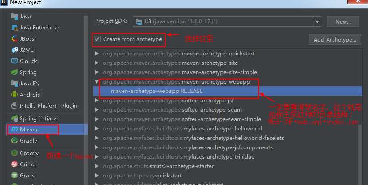Click the New... SDK button
Viewport: 368px width, 185px height.
pyautogui.click(x=343, y=22)
